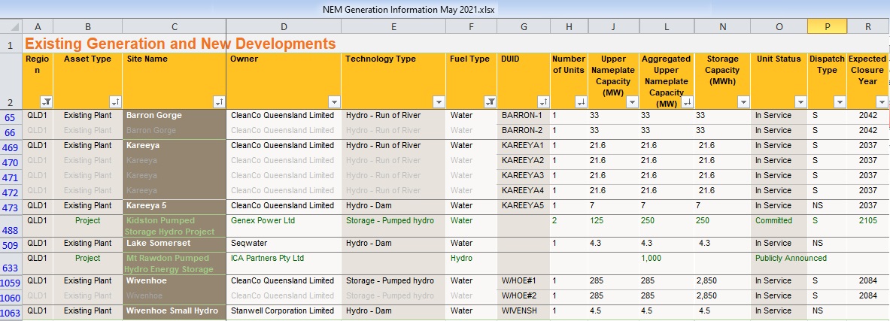890x321 pixels.
Task: Select column D header
Action: 284,26
